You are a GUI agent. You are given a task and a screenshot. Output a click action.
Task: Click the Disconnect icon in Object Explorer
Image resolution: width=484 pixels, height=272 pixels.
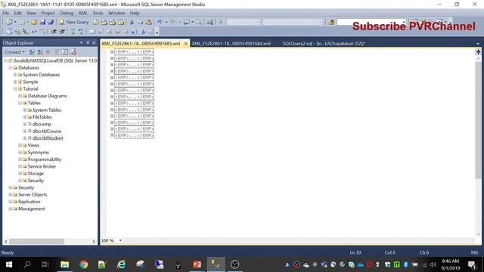point(40,52)
